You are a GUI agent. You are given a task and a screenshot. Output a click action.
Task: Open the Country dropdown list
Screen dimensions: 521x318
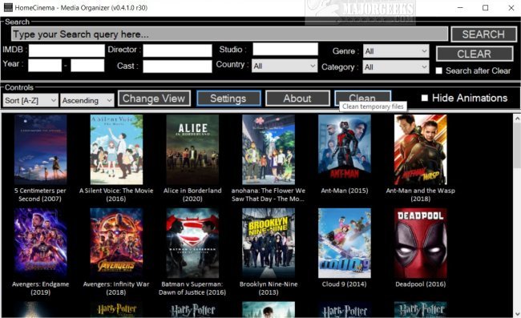click(x=285, y=66)
